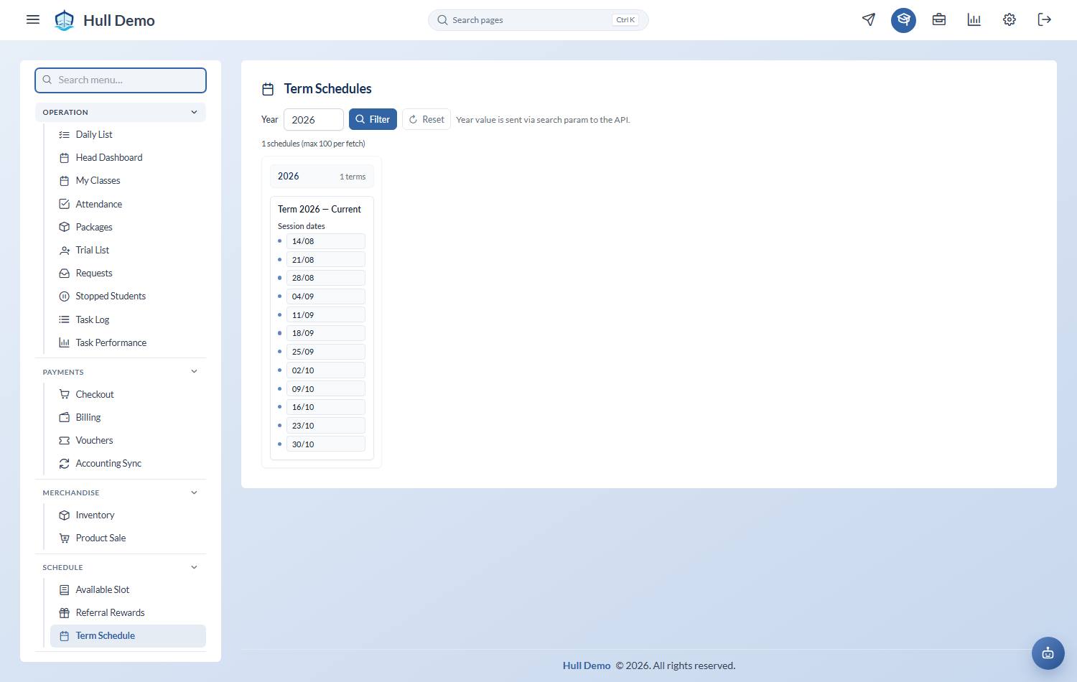Select the 14/08 session date
1077x682 pixels.
(325, 241)
